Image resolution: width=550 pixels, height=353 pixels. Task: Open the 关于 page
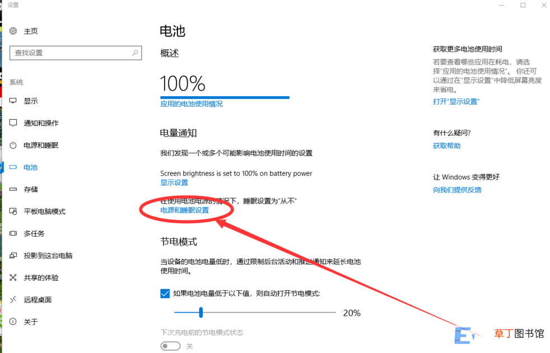click(30, 322)
